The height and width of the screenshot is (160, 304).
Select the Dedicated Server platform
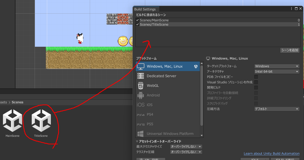click(x=168, y=76)
